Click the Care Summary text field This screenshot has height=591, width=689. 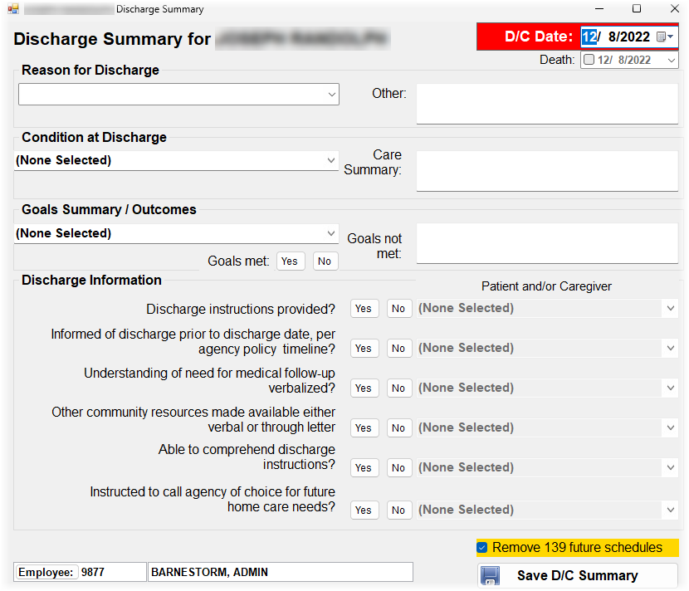pos(546,170)
